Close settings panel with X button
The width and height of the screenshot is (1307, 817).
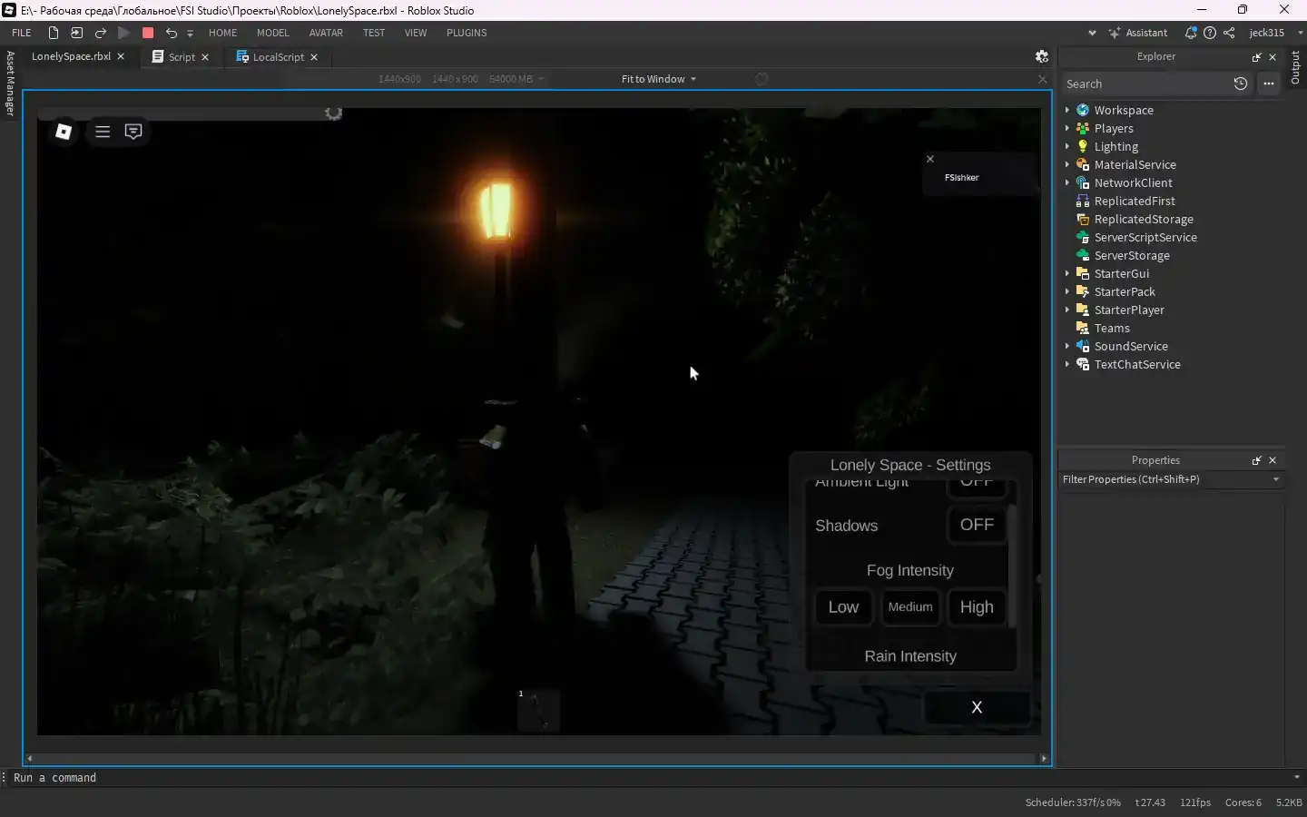point(977,707)
